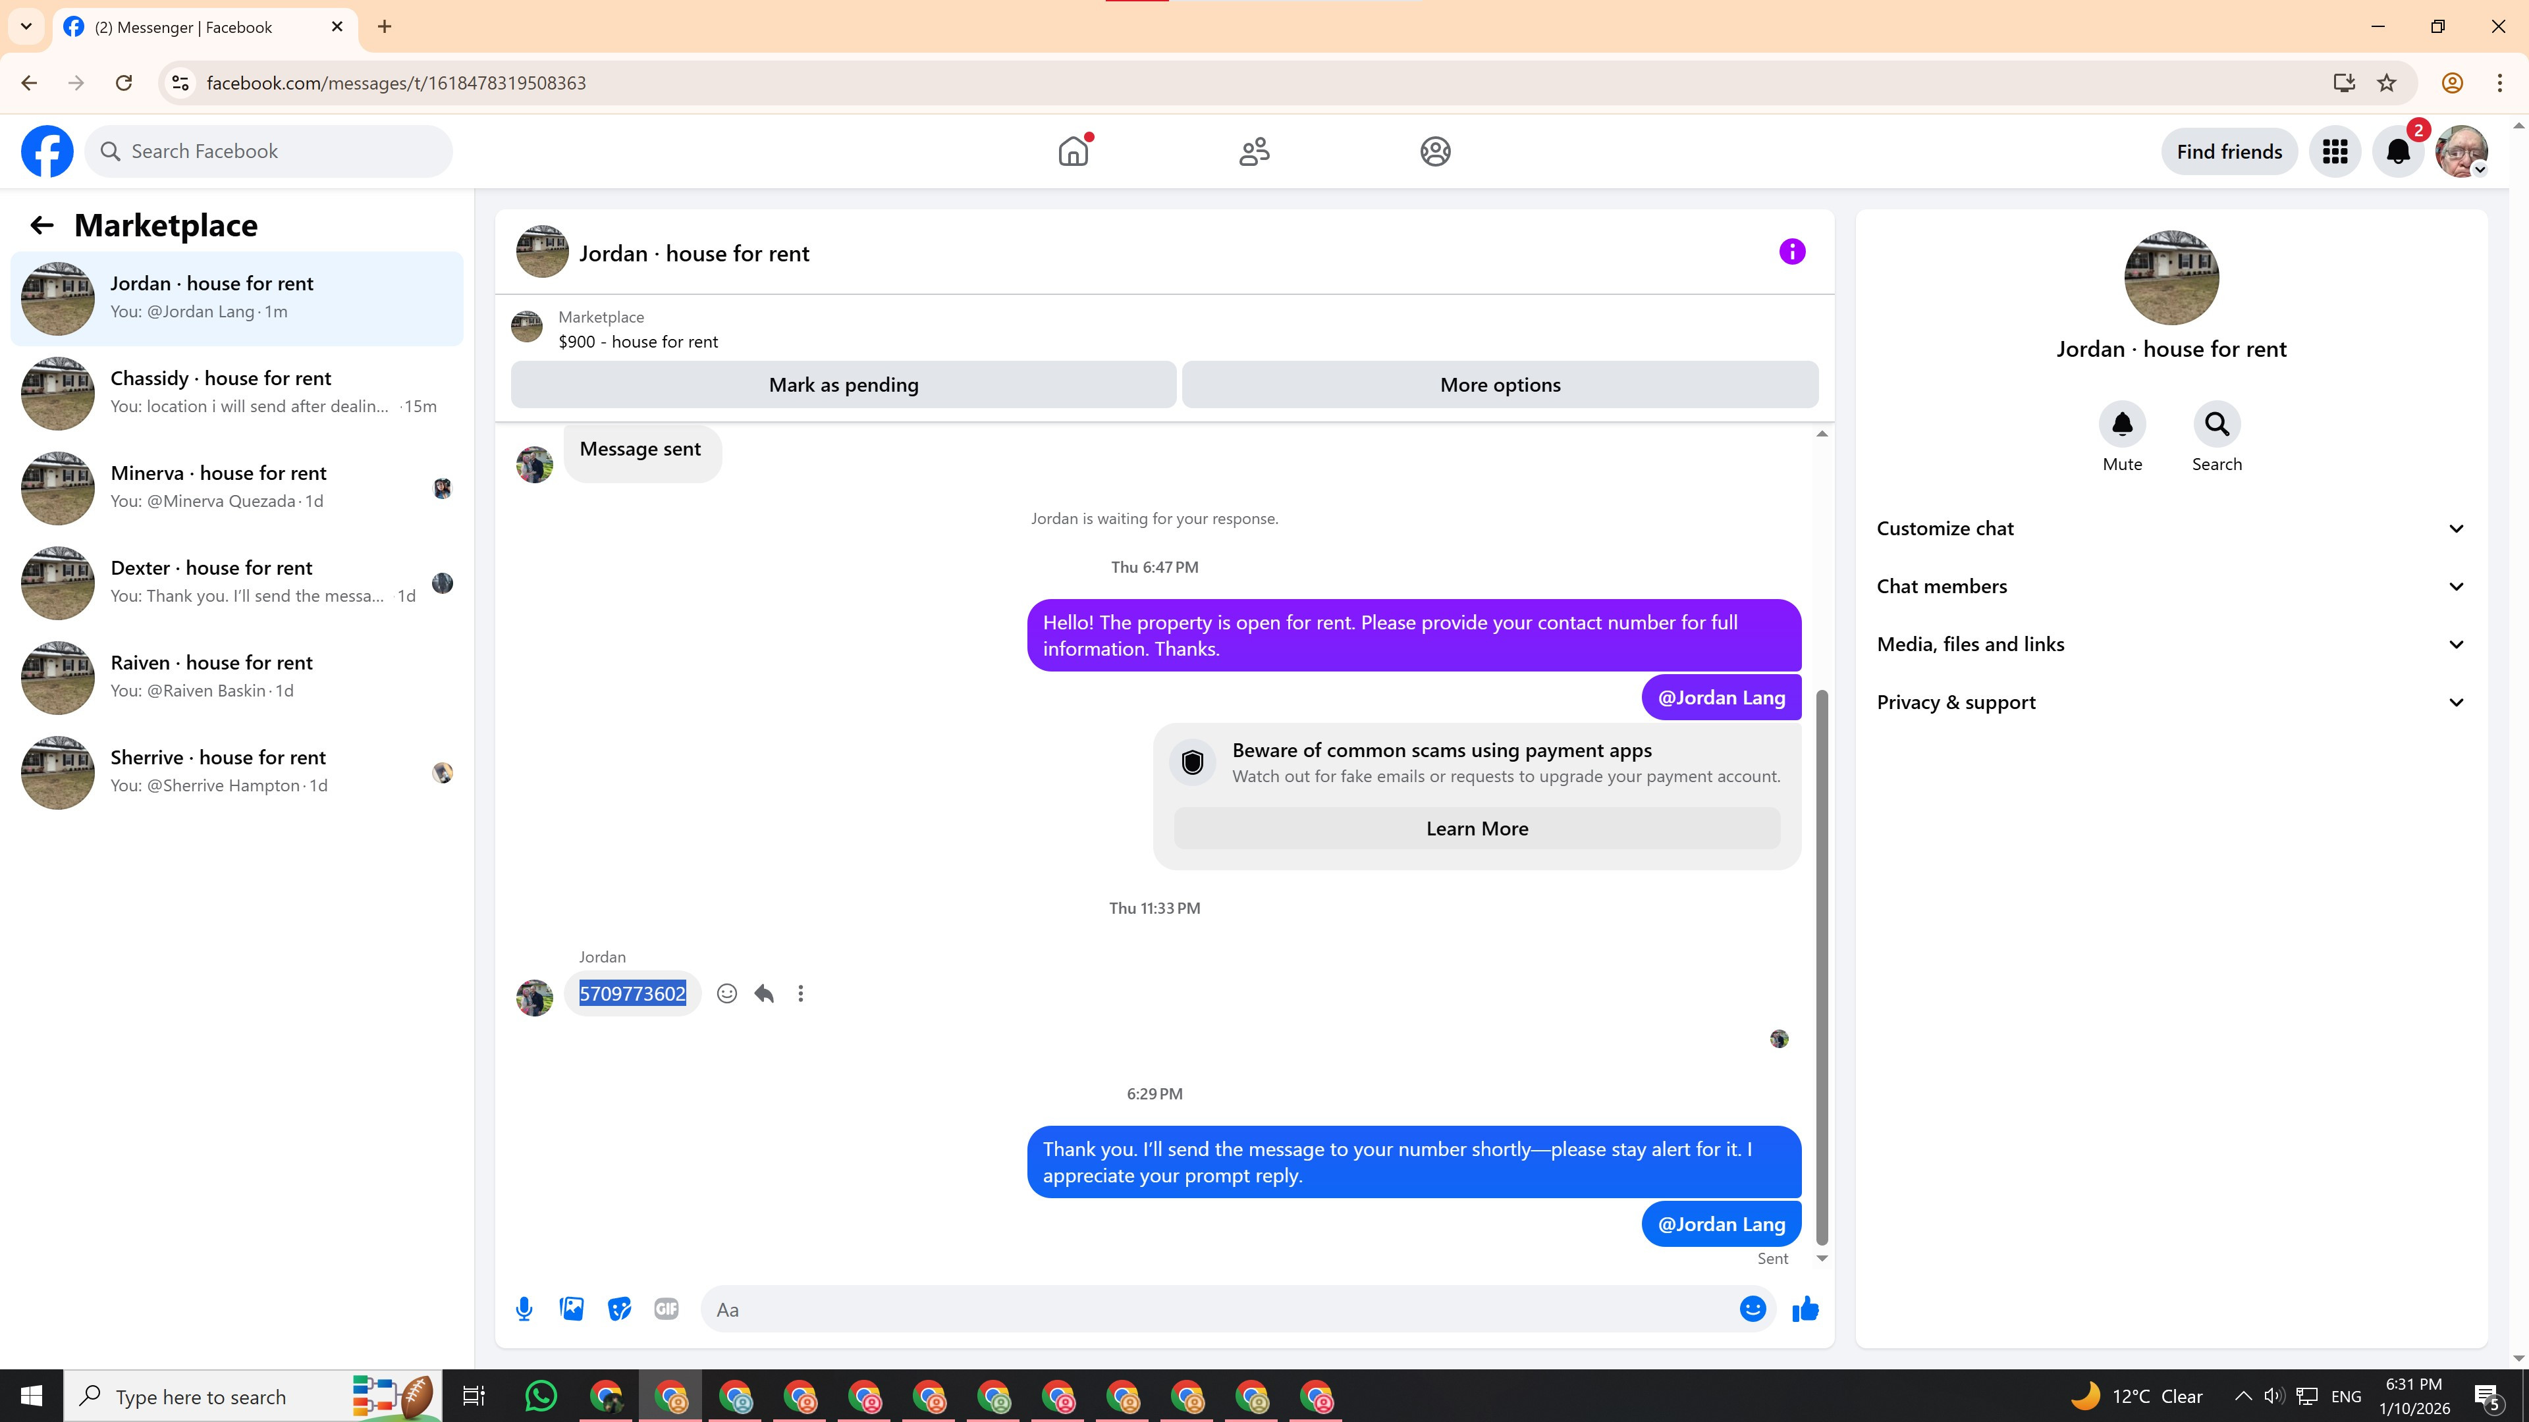2529x1422 pixels.
Task: Click the Aa message input field
Action: pyautogui.click(x=1217, y=1310)
